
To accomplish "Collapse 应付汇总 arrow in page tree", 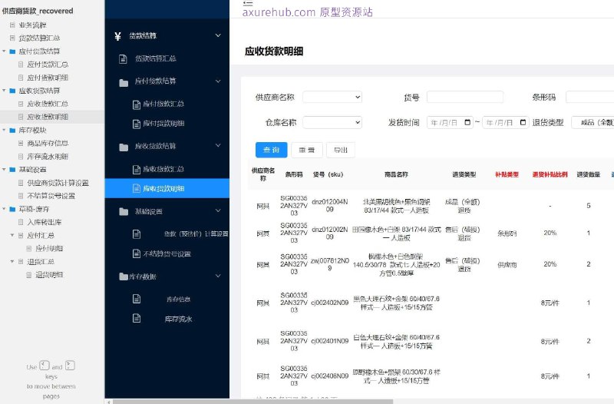I will [x=12, y=235].
